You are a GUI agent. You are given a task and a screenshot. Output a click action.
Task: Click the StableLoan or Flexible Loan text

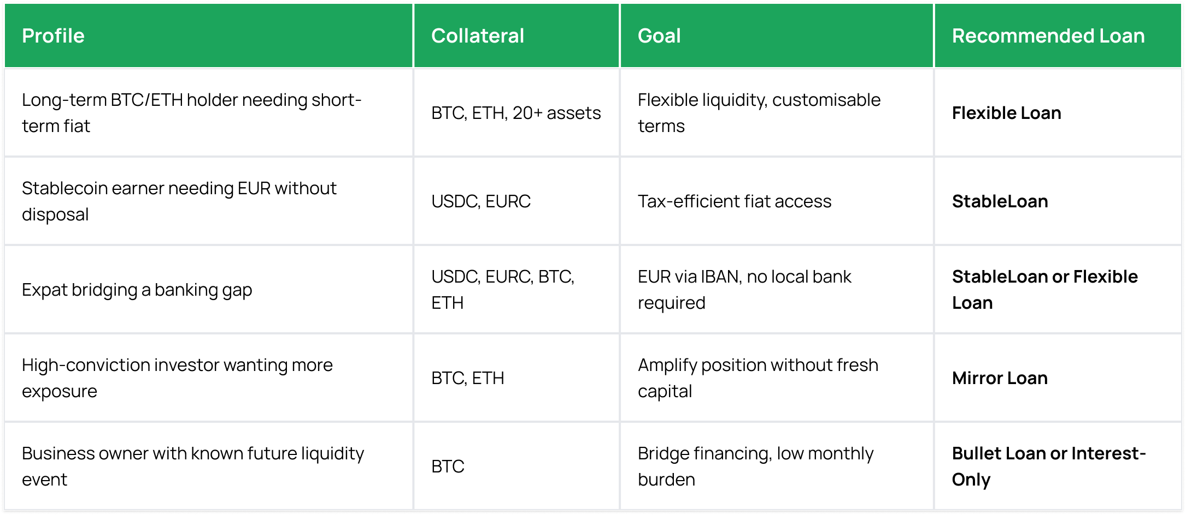(x=1044, y=289)
